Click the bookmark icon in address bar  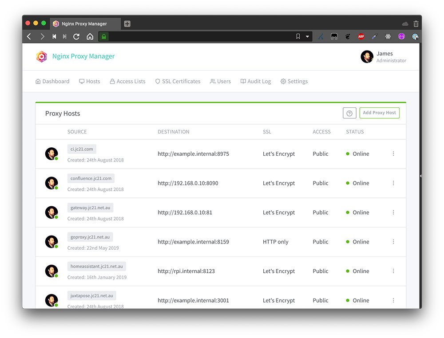pos(298,36)
